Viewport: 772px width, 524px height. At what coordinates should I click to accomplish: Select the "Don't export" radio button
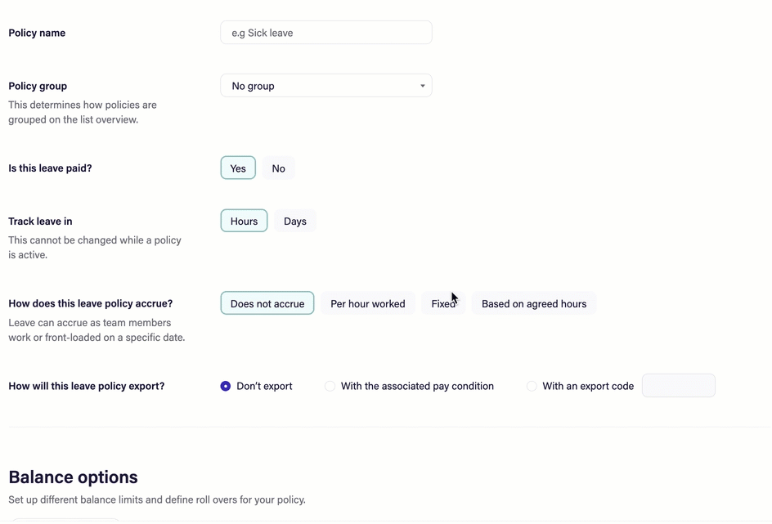click(226, 386)
